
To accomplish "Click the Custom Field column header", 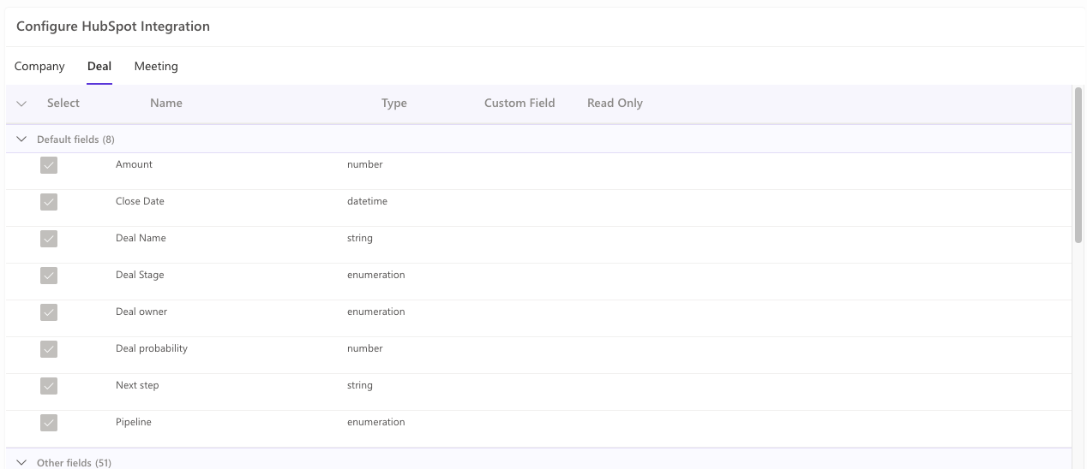I will click(x=519, y=103).
